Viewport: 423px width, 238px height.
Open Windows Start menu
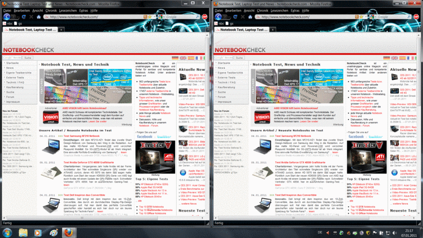tap(7, 233)
